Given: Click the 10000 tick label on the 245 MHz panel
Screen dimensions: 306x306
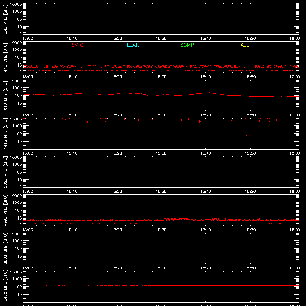Looking at the screenshot, I should point(16,5).
